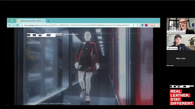Click the yellow minimize window dot
This screenshot has width=195, height=109.
(12, 21)
